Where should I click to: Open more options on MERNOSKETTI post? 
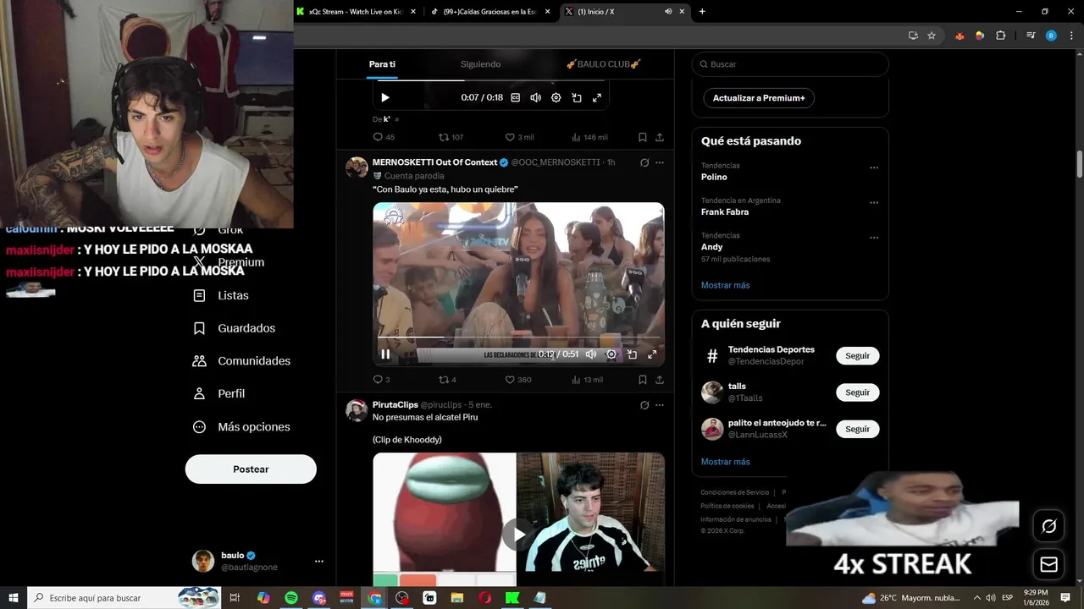pos(660,162)
